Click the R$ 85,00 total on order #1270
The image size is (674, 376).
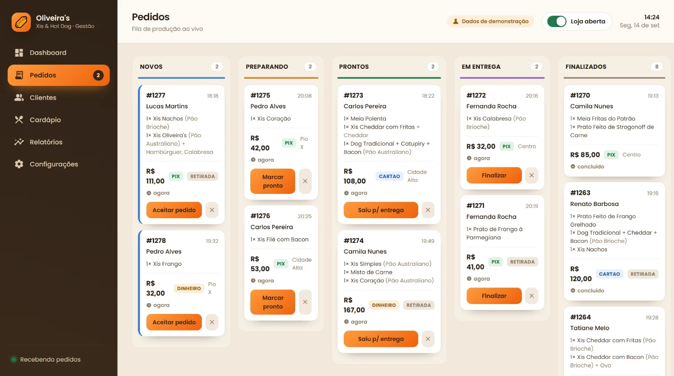pyautogui.click(x=585, y=155)
